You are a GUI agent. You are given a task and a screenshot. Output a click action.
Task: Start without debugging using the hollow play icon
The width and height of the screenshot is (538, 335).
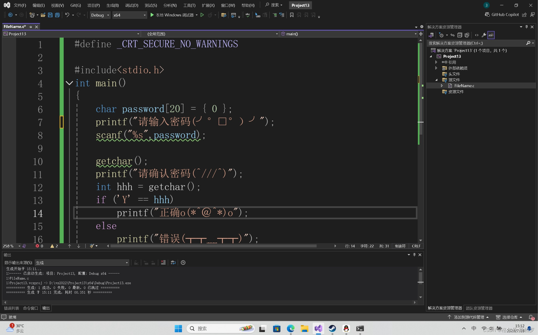coord(202,15)
